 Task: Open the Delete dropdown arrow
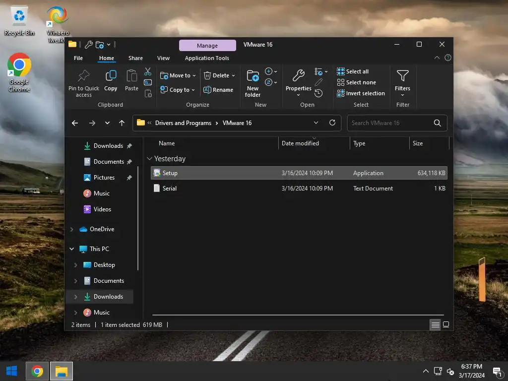pos(233,75)
